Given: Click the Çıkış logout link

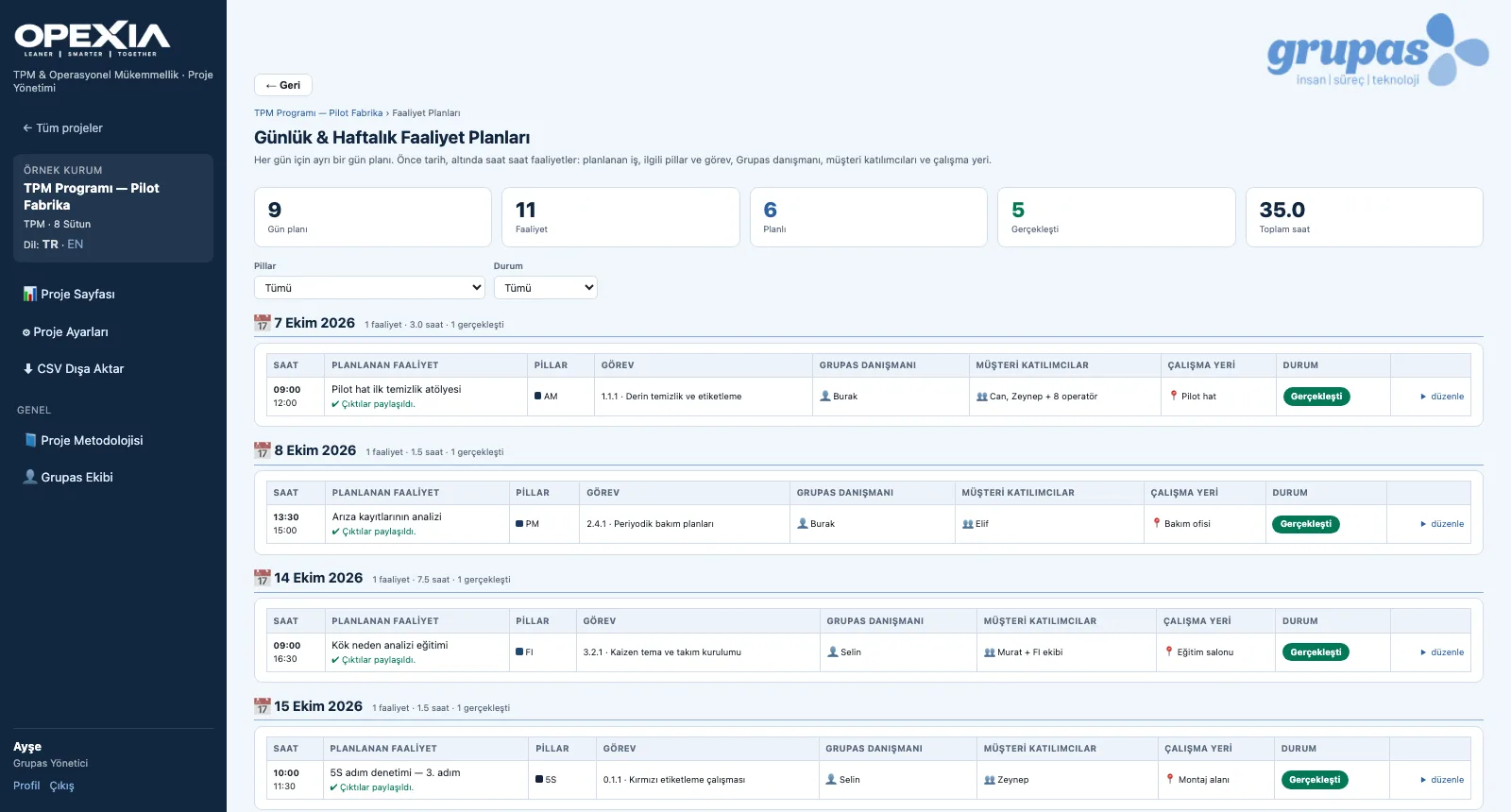Looking at the screenshot, I should [x=61, y=786].
